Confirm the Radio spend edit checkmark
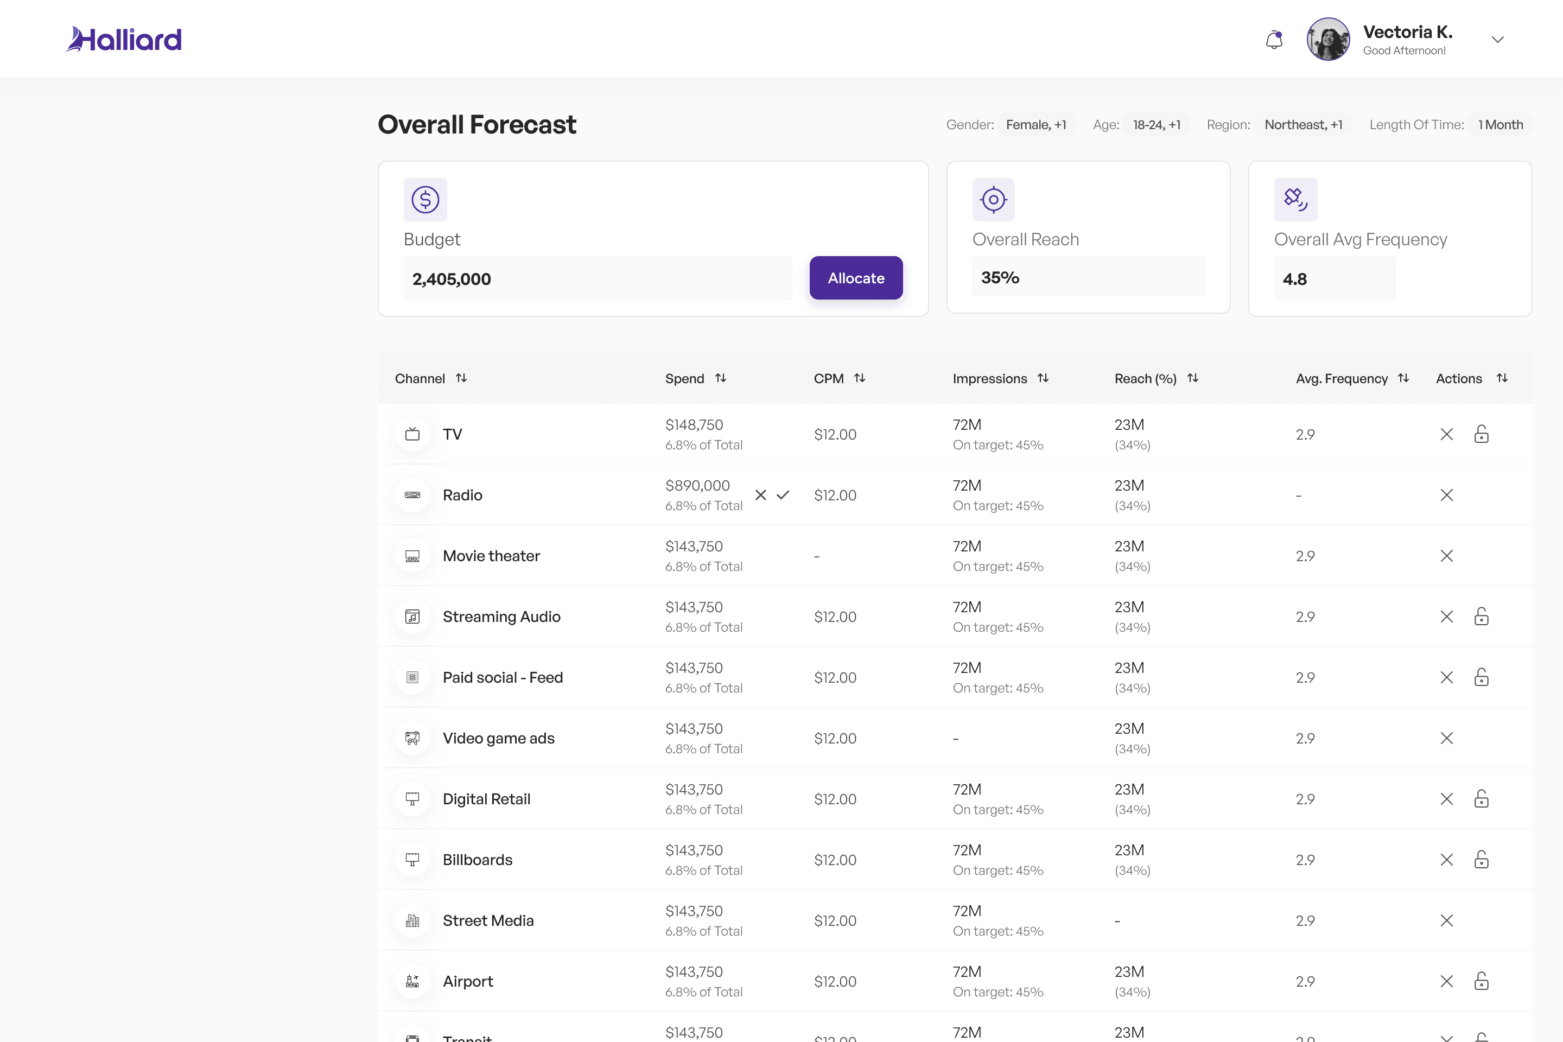 783,495
